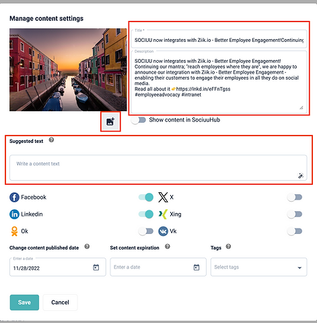Click the magic wand icon in the suggested text box

[300, 175]
